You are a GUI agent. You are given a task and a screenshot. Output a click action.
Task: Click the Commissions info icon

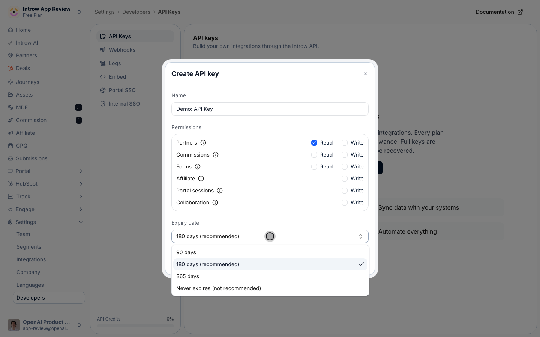[x=216, y=155]
